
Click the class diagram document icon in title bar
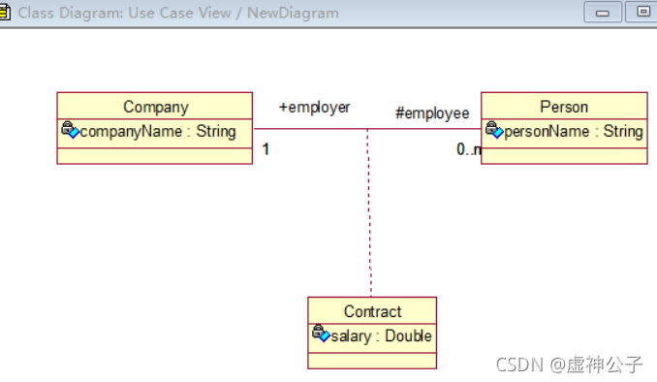5,13
